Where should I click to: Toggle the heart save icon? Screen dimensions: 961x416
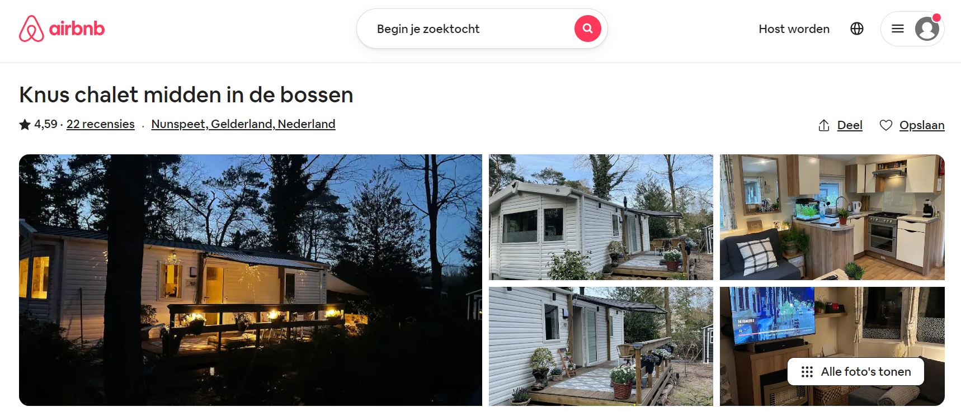[x=886, y=125]
